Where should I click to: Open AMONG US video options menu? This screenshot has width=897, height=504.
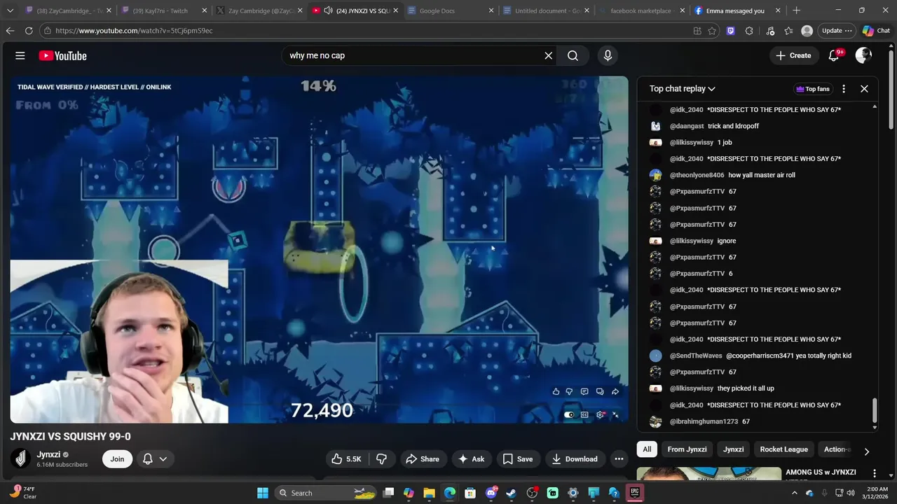click(874, 474)
